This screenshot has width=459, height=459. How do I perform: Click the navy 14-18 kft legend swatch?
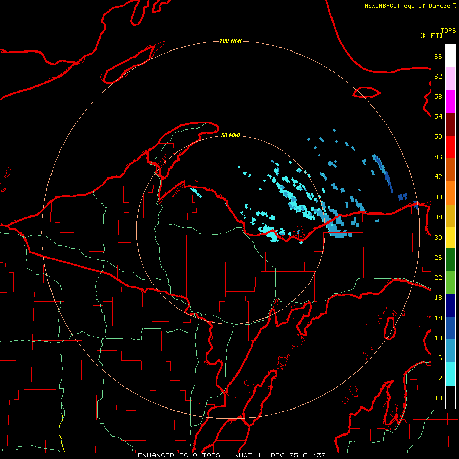tap(450, 305)
